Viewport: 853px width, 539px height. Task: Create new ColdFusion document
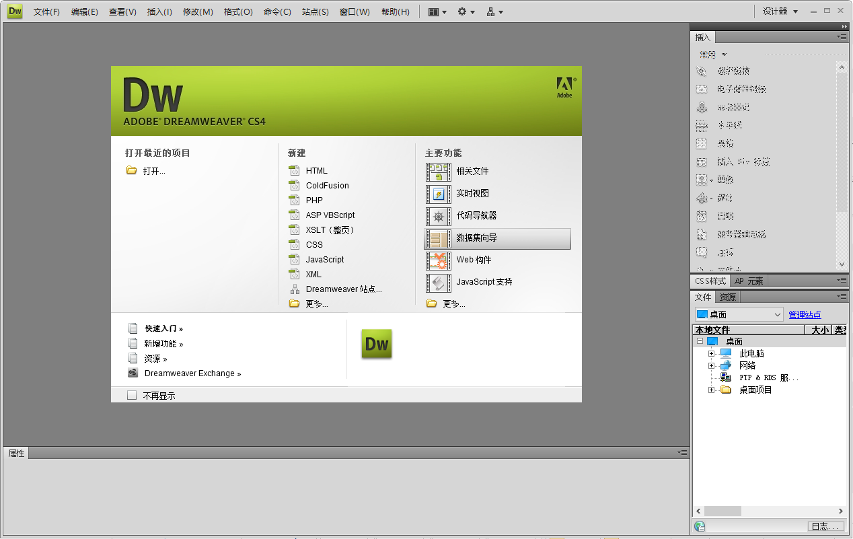[x=327, y=186]
